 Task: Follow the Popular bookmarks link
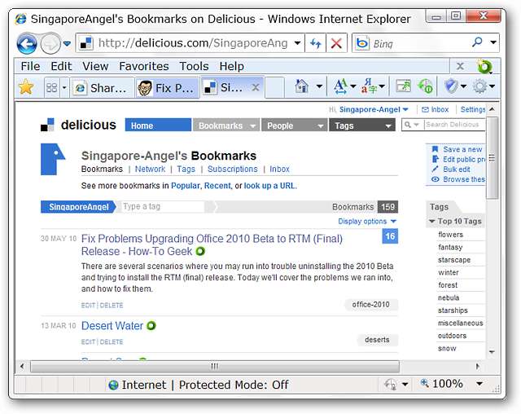[186, 186]
